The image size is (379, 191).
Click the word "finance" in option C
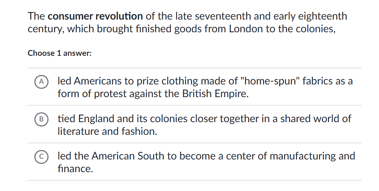[74, 169]
